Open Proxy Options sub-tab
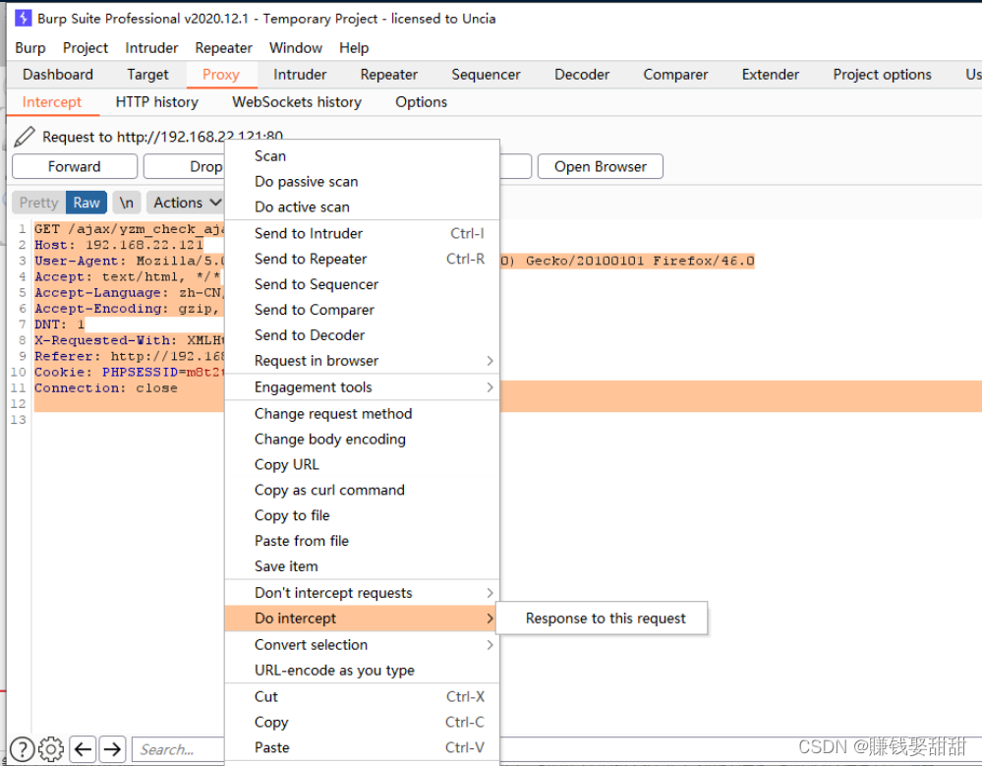This screenshot has width=982, height=766. (x=422, y=102)
